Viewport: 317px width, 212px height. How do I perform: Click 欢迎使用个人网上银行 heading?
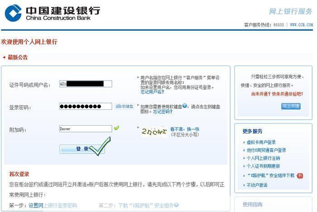[x=29, y=42]
